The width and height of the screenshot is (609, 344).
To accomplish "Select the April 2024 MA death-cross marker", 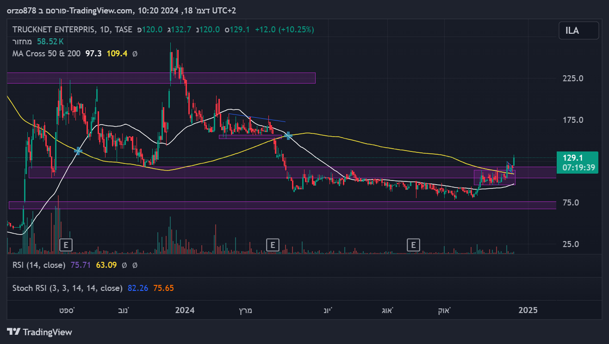I will pos(288,135).
